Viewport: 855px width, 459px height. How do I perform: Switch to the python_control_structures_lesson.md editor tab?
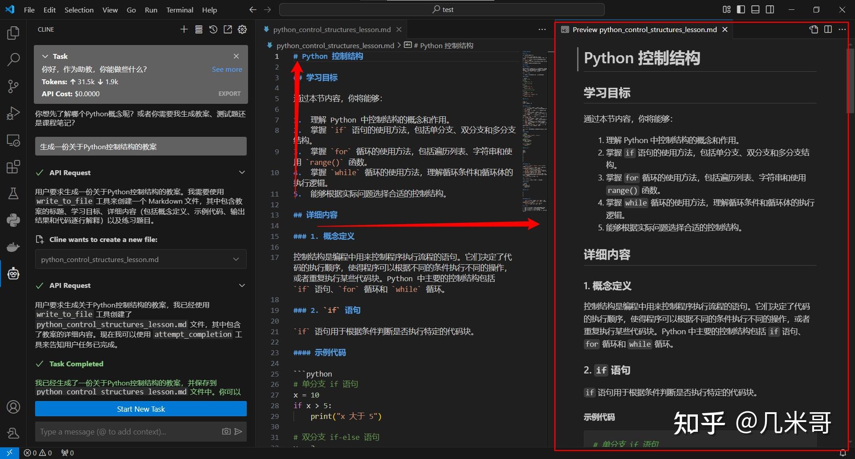330,29
